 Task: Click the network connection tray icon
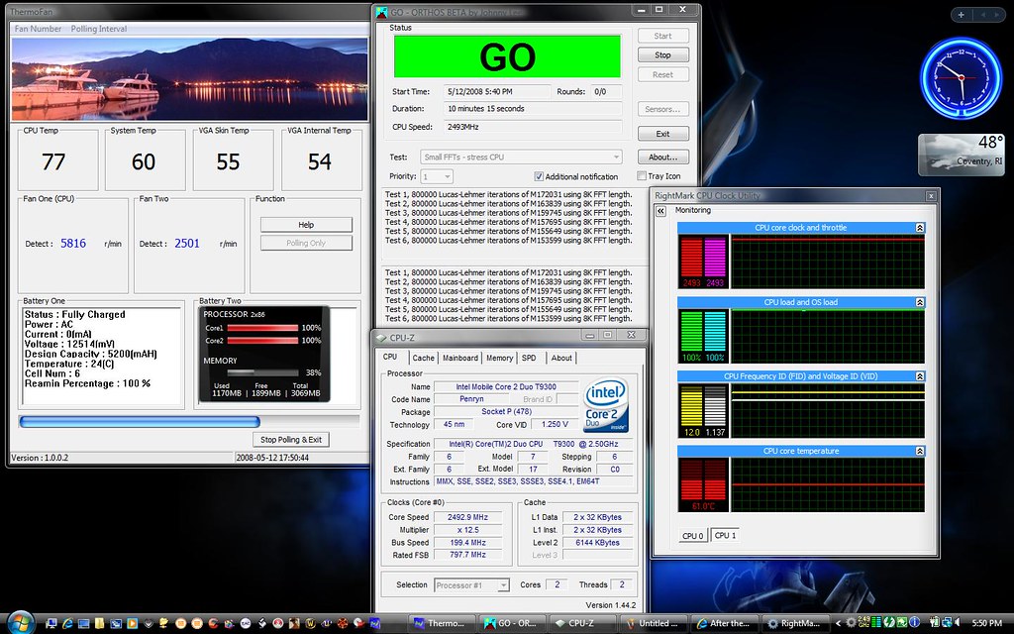(947, 622)
